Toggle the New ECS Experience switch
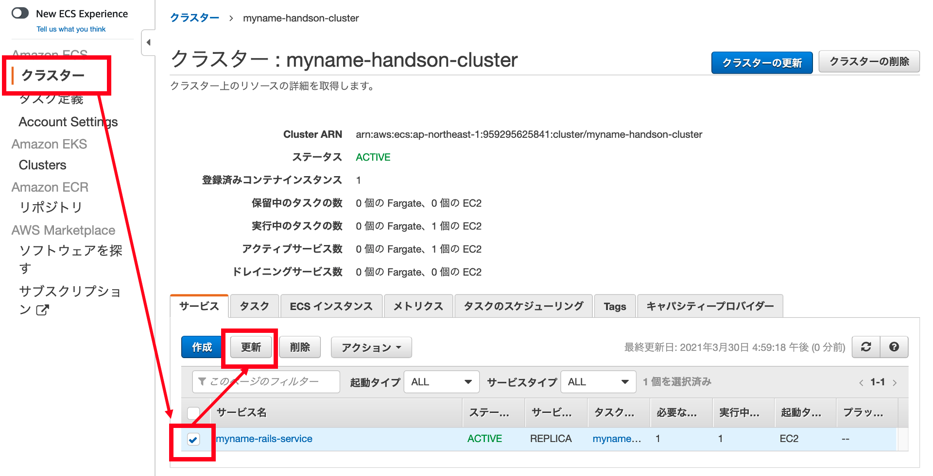Image resolution: width=933 pixels, height=476 pixels. click(x=20, y=13)
